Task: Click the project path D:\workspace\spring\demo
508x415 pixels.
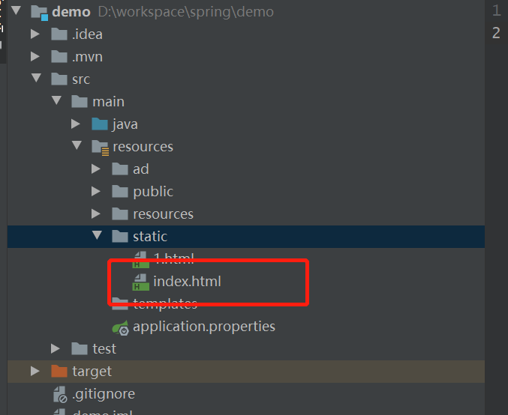Action: (x=186, y=12)
